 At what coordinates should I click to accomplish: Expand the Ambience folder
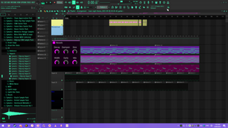click(x=13, y=51)
